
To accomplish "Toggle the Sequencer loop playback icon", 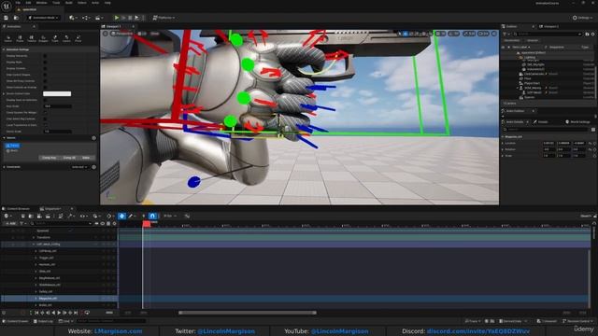I will pos(87,313).
